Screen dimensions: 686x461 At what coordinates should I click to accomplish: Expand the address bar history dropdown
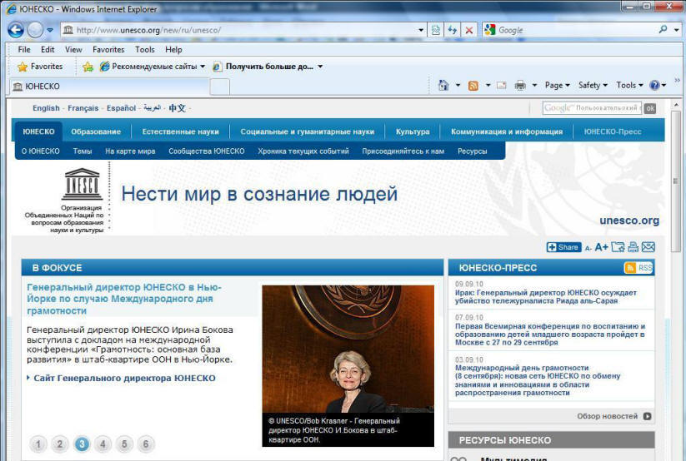coord(420,30)
